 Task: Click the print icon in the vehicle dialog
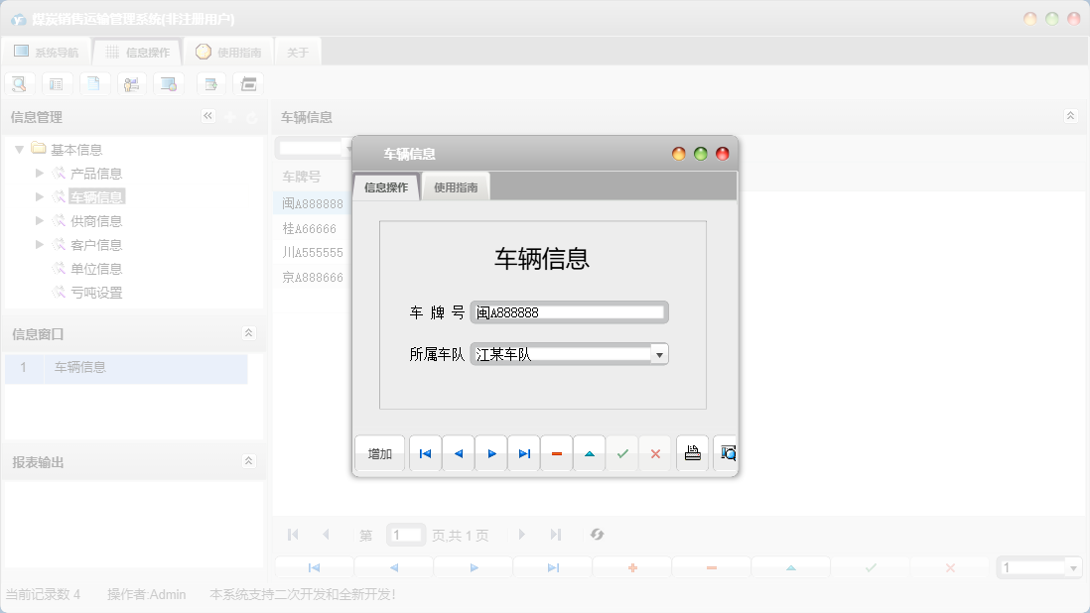click(692, 453)
